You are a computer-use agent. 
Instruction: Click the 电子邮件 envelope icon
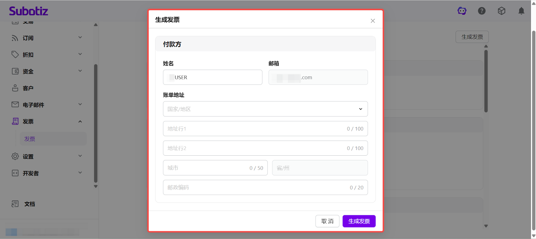click(15, 104)
